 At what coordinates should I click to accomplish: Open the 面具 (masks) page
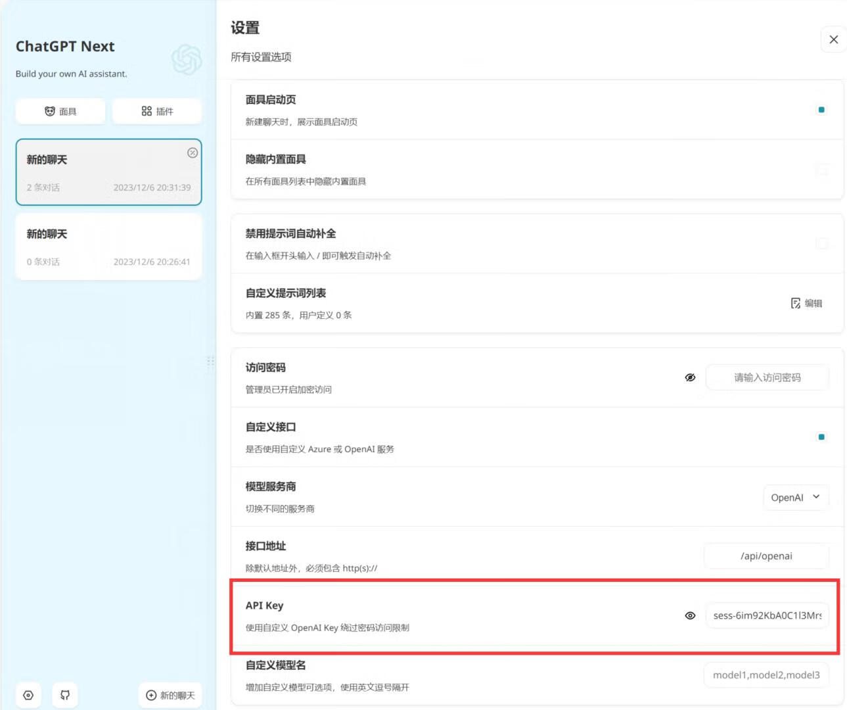click(x=60, y=111)
